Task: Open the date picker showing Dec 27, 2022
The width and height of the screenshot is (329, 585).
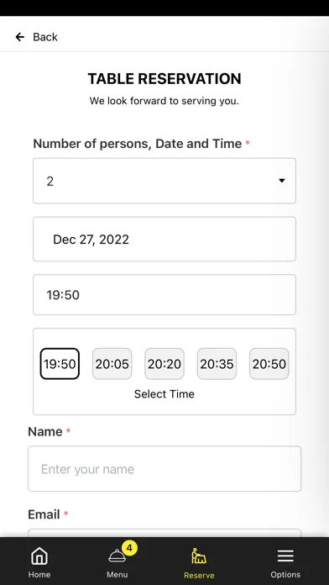Action: pyautogui.click(x=164, y=240)
